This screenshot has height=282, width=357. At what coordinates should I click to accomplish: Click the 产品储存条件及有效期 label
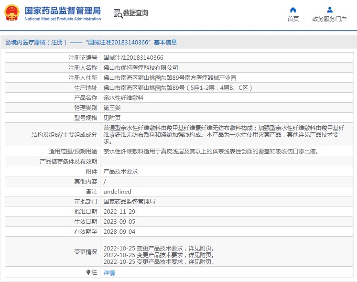coord(68,161)
